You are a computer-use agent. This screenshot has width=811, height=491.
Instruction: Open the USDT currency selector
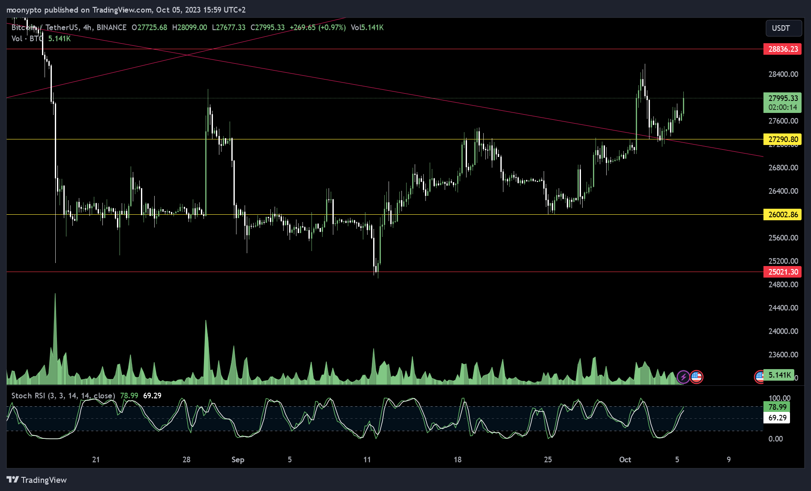(x=784, y=28)
